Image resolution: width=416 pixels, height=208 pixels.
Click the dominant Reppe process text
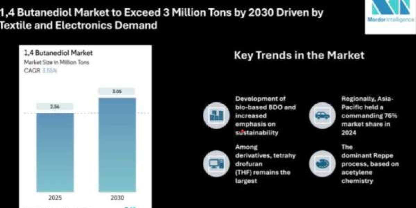[x=370, y=164]
